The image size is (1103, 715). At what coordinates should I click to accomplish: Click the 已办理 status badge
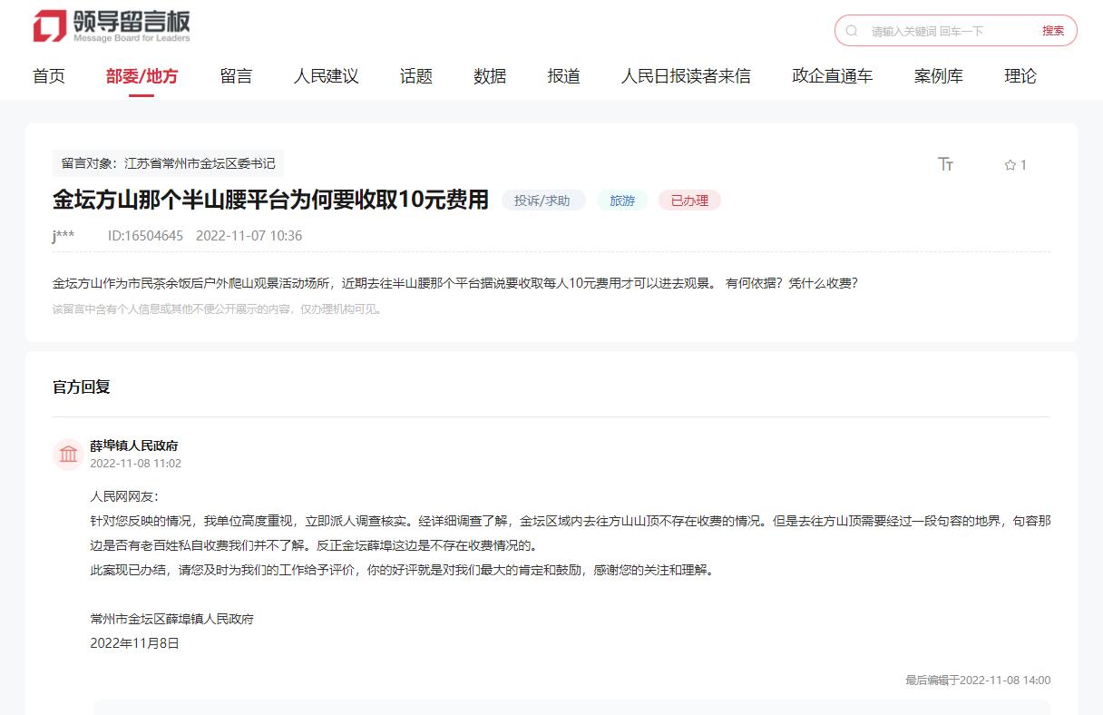[689, 201]
